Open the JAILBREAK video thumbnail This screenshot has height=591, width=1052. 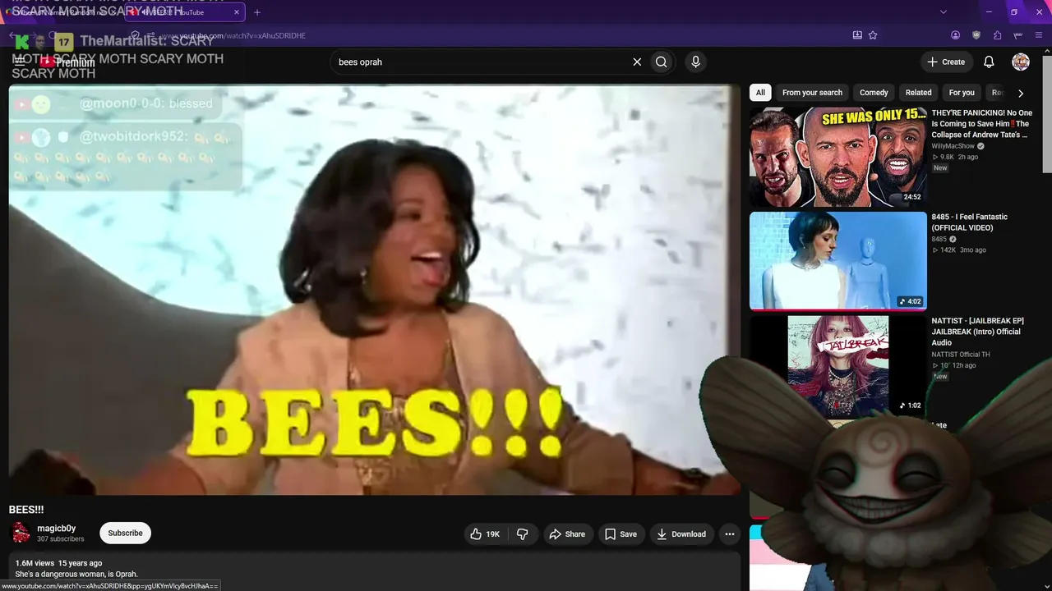pyautogui.click(x=837, y=365)
